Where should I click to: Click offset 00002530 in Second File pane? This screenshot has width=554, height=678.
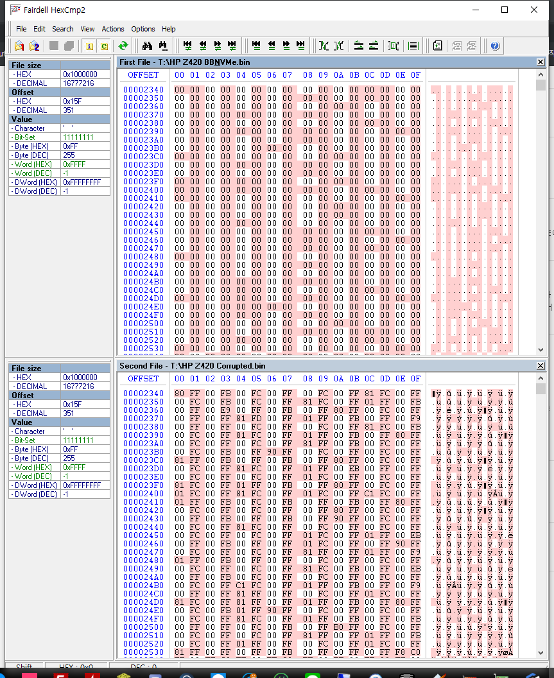[144, 652]
